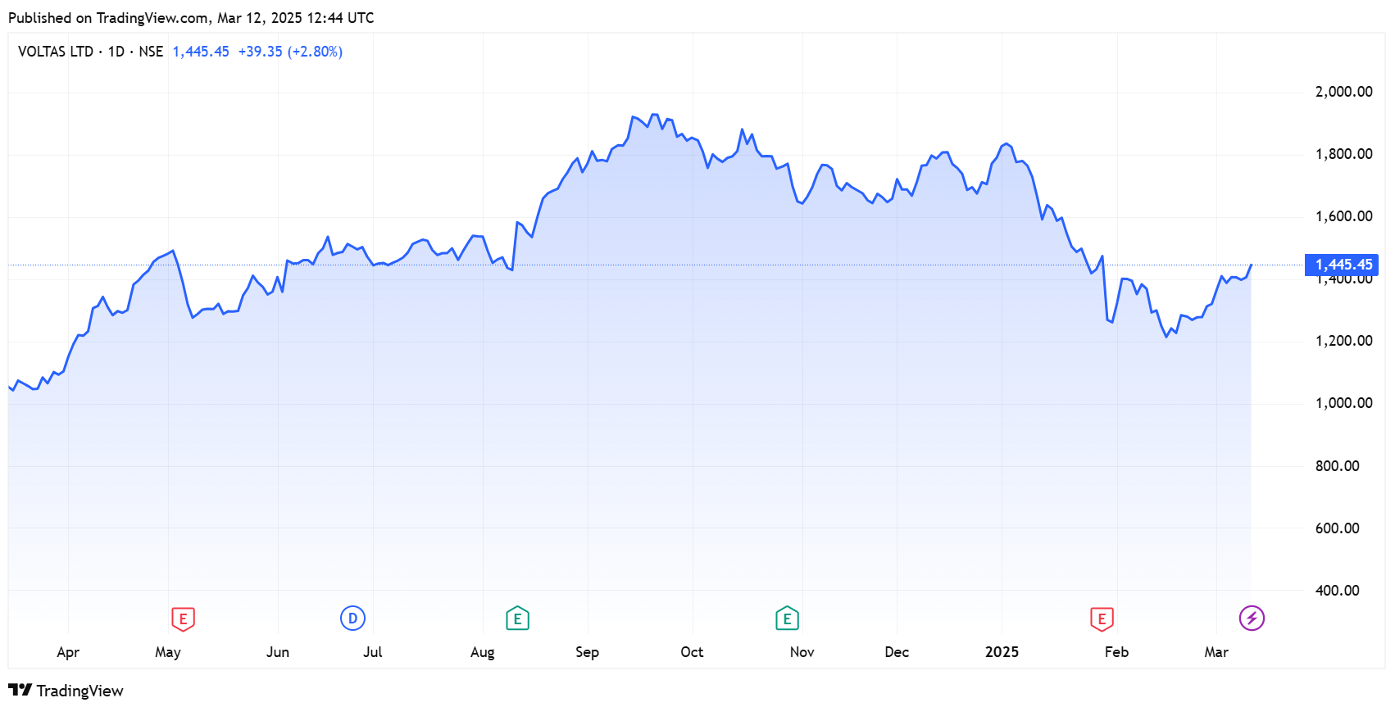Click the 1,000.00 price scale label
This screenshot has width=1395, height=707.
1343,403
